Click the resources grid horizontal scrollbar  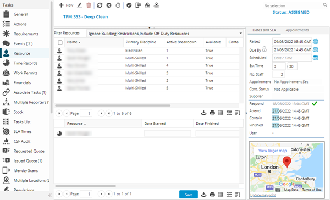(x=113, y=105)
